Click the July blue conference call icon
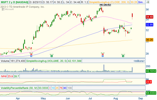 [x=103, y=56]
